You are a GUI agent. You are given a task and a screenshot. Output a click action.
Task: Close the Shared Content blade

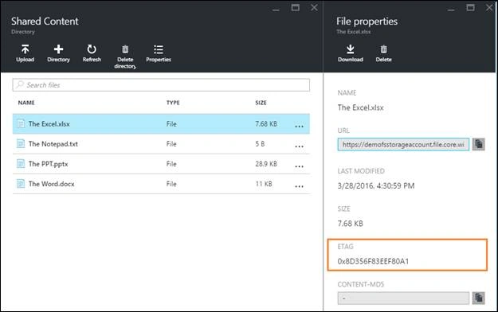tap(314, 8)
